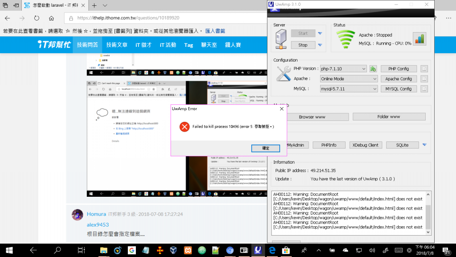This screenshot has width=456, height=257.
Task: Click the PHP extensions puzzle icon
Action: tap(373, 69)
